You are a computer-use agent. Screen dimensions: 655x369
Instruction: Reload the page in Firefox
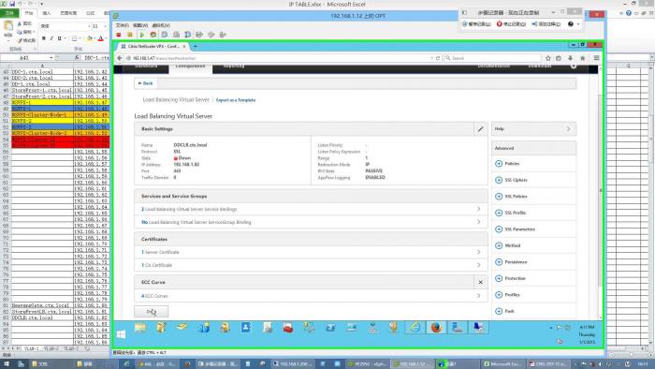pos(438,58)
